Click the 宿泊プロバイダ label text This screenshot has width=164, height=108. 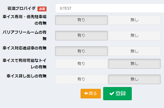tap(21, 8)
